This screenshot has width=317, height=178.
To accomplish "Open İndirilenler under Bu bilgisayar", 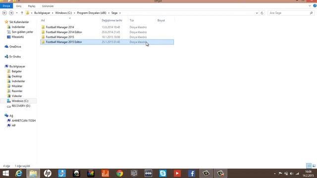I will [18, 81].
